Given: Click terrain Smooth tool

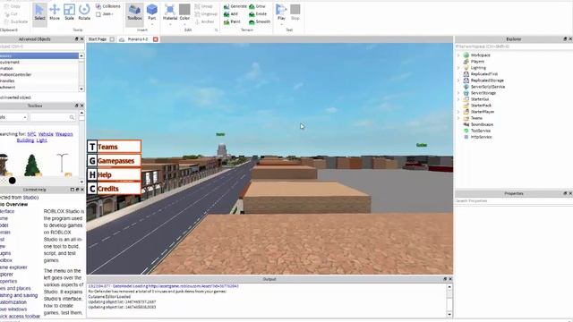Looking at the screenshot, I should (x=260, y=21).
